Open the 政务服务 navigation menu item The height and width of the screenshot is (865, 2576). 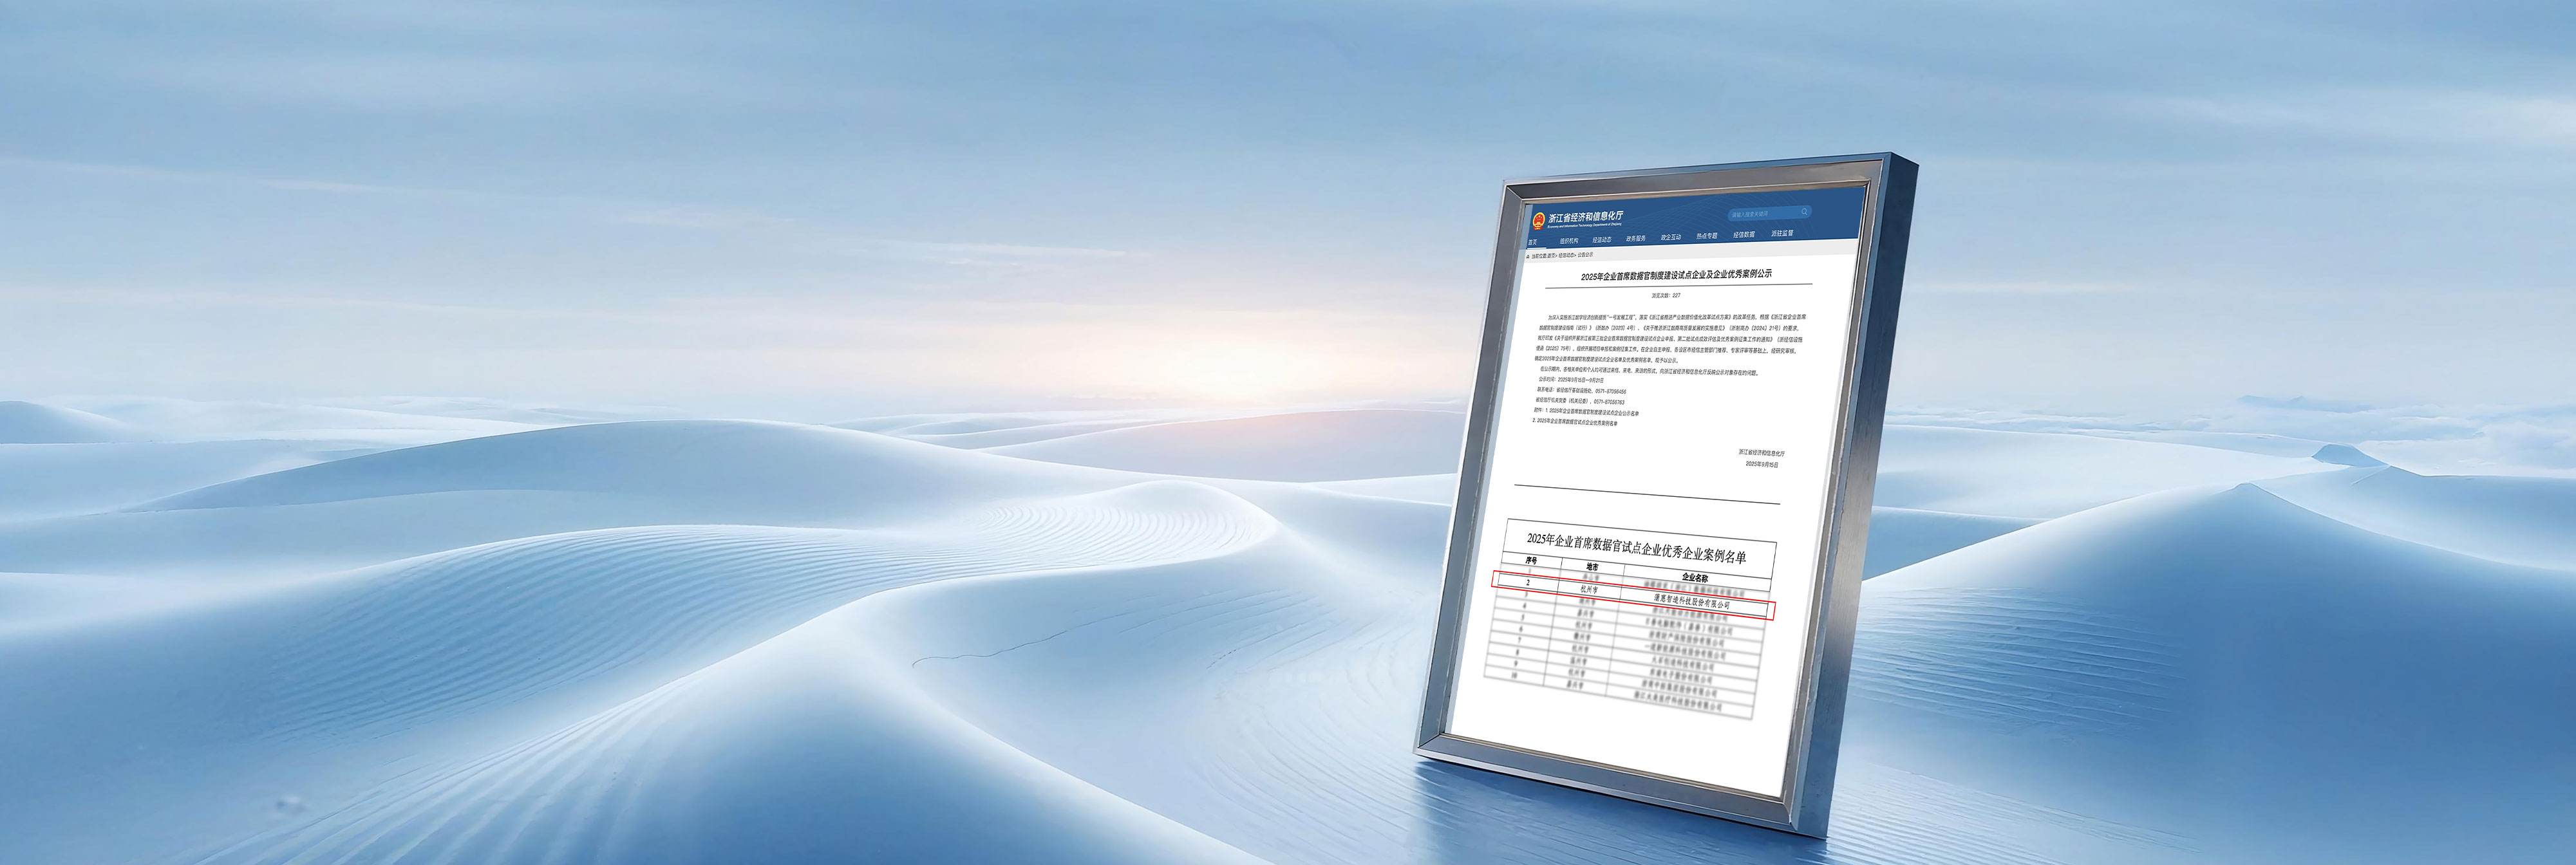click(x=1636, y=238)
